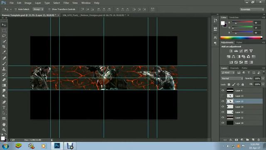Select the Eraser tool
Viewport: 266px width, 150px height.
(x=4, y=80)
